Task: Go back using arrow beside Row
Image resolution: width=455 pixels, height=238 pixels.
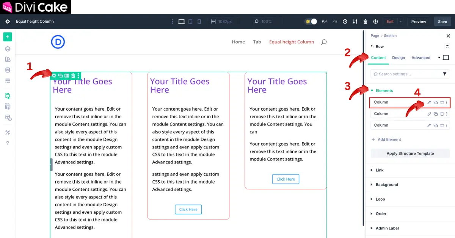Action: click(x=372, y=46)
